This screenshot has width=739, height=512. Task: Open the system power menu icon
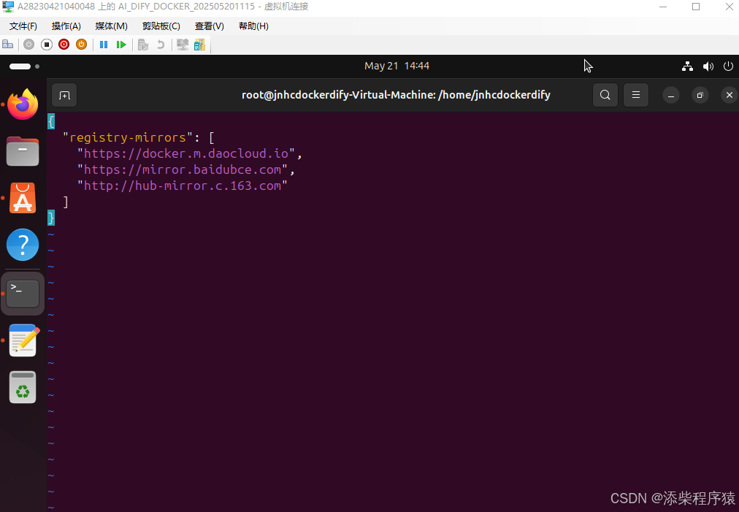tap(728, 66)
